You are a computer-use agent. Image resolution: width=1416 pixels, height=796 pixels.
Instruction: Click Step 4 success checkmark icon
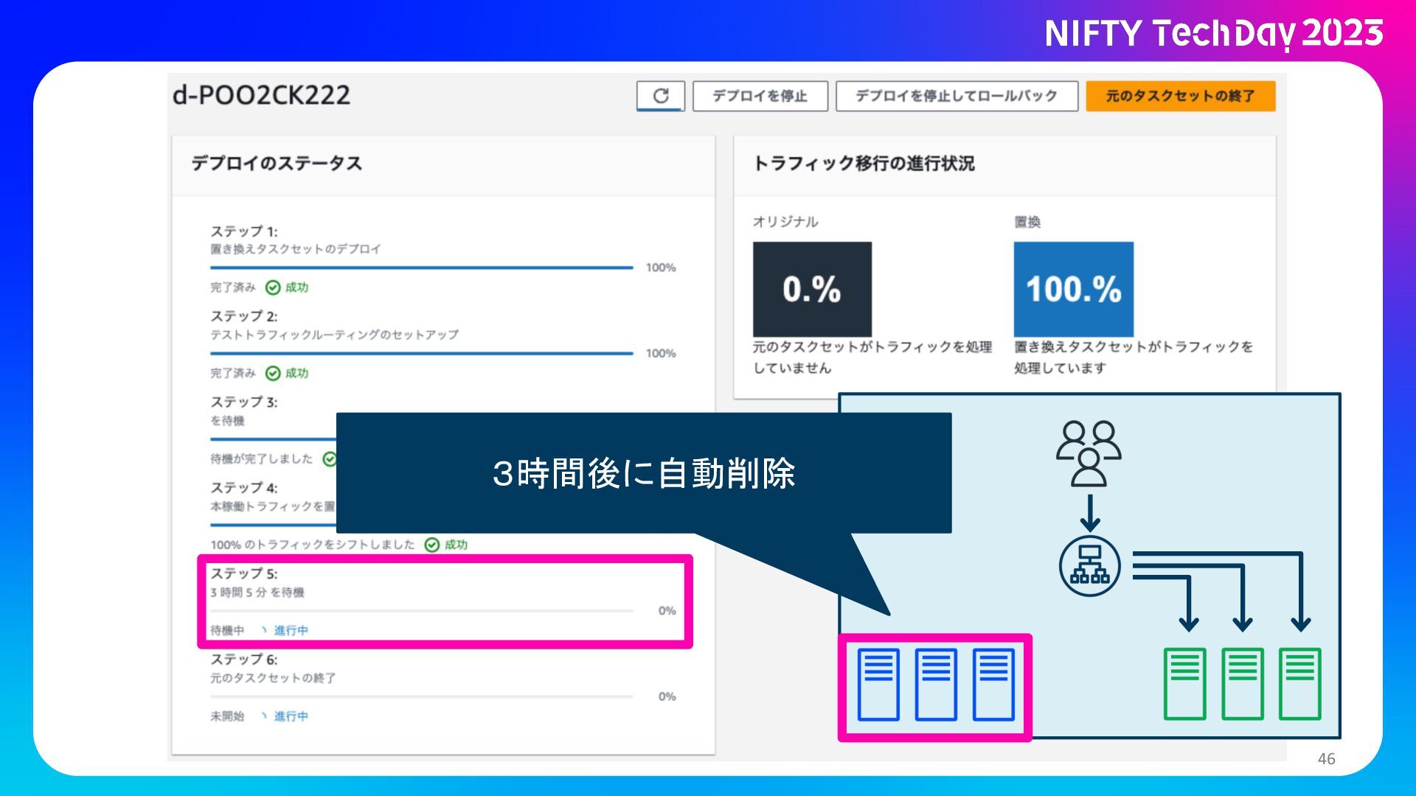coord(432,545)
